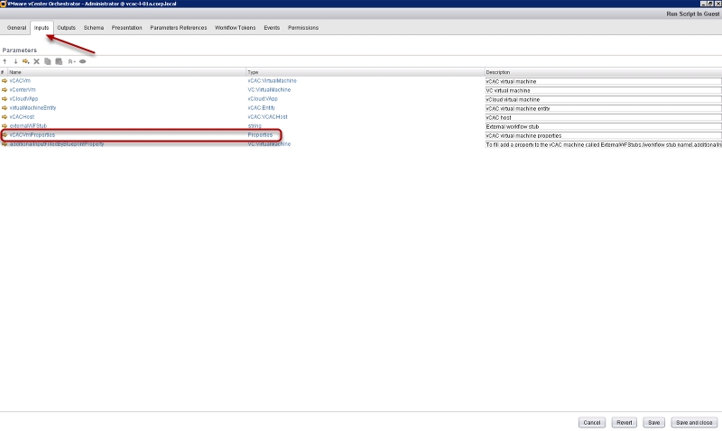Open the Permissions tab
This screenshot has height=431, width=722.
pos(303,28)
